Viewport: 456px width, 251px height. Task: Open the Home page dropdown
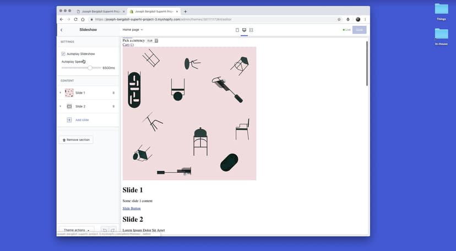coord(133,30)
